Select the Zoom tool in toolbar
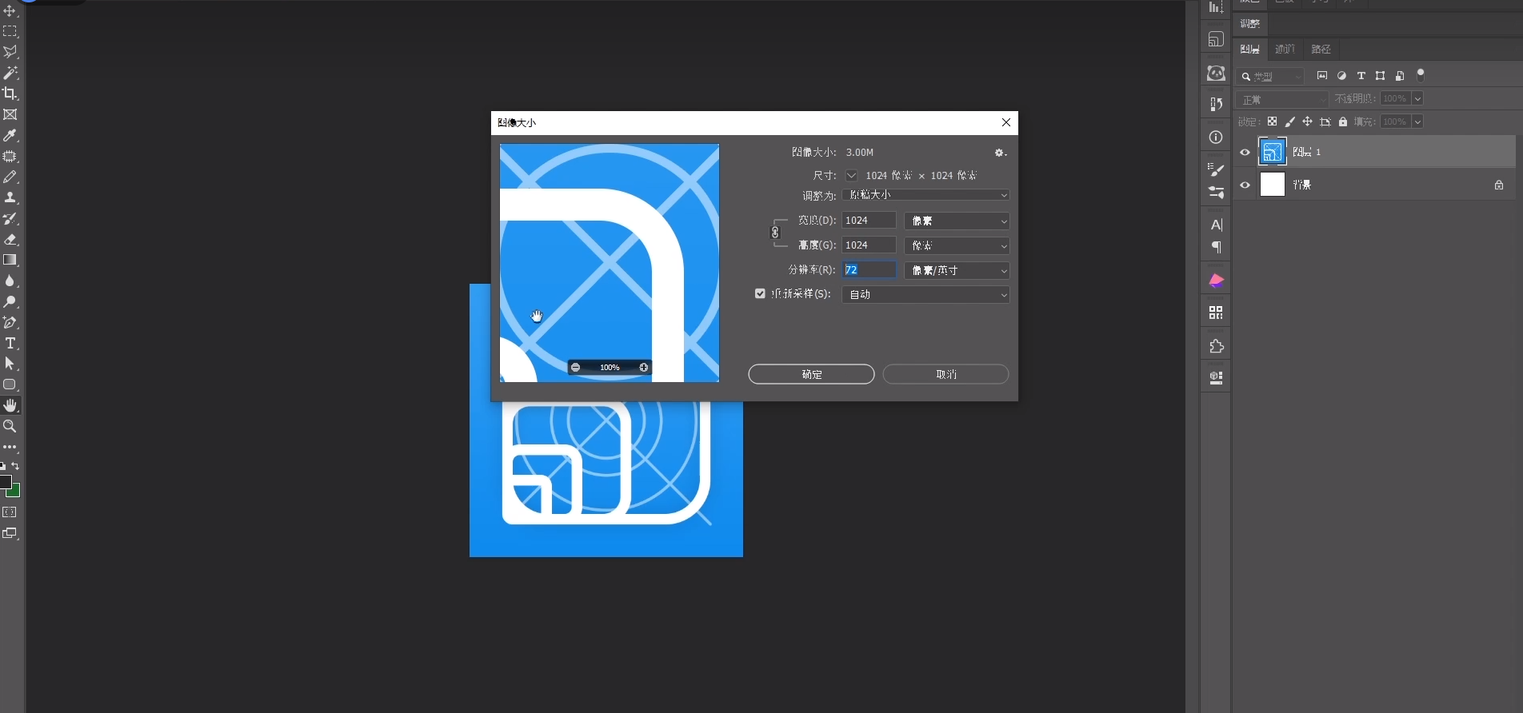This screenshot has width=1523, height=713. (10, 426)
